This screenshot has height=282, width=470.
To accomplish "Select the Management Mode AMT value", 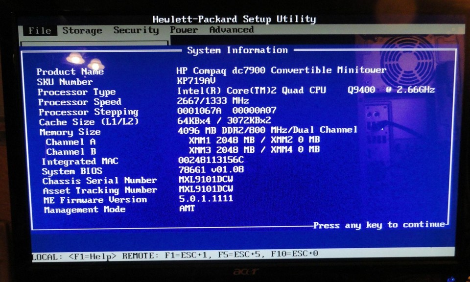I will point(187,209).
